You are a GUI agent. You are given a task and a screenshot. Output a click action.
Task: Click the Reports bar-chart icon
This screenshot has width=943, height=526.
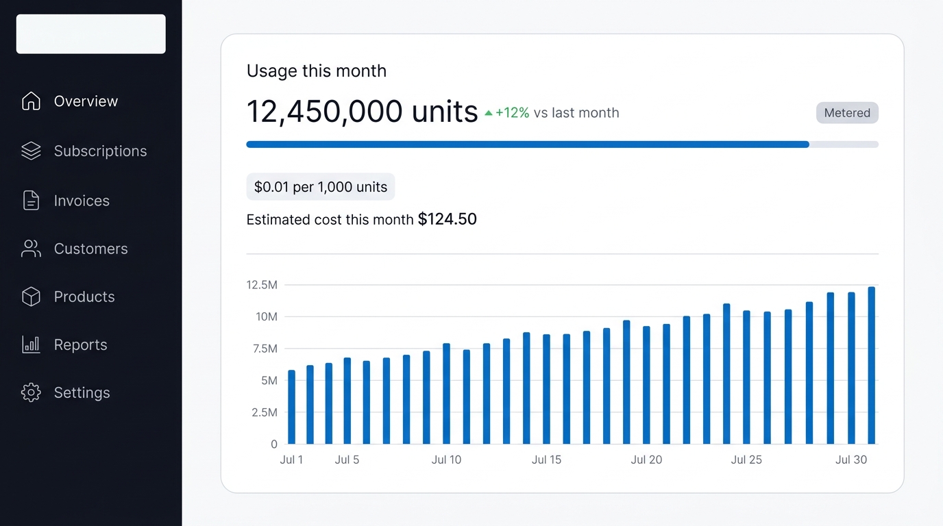(x=31, y=345)
